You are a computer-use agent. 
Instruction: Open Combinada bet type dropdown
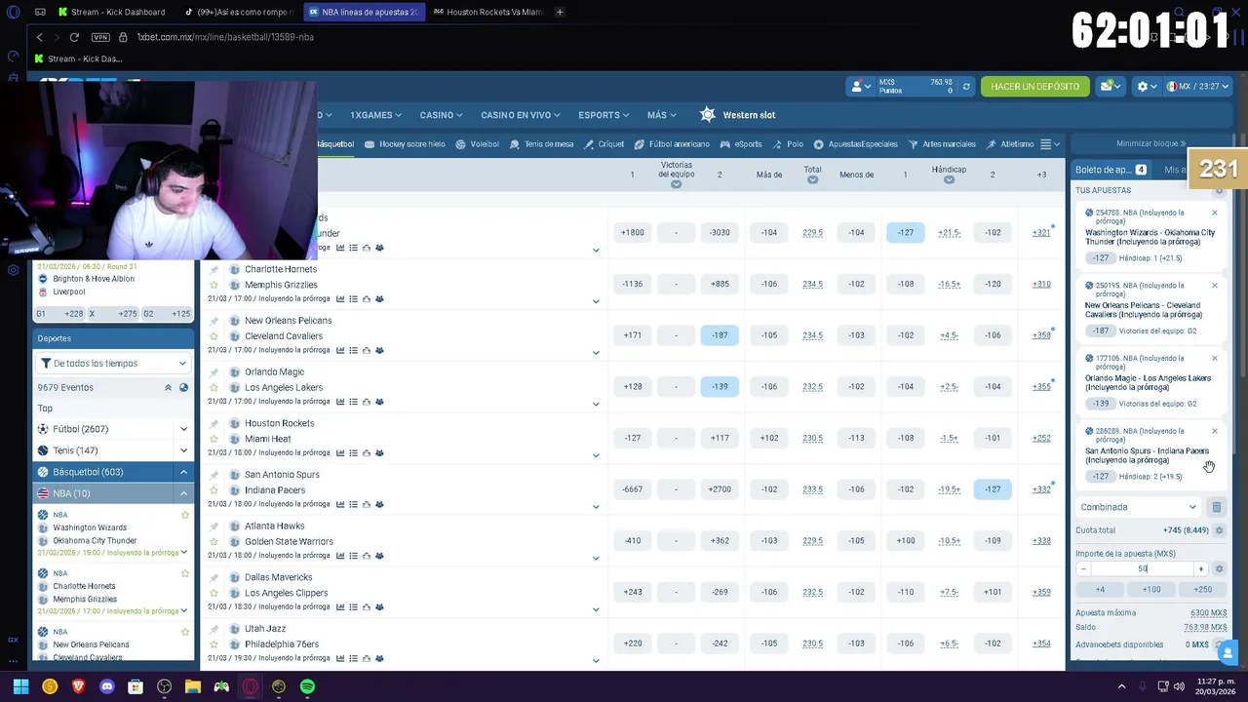pyautogui.click(x=1138, y=507)
